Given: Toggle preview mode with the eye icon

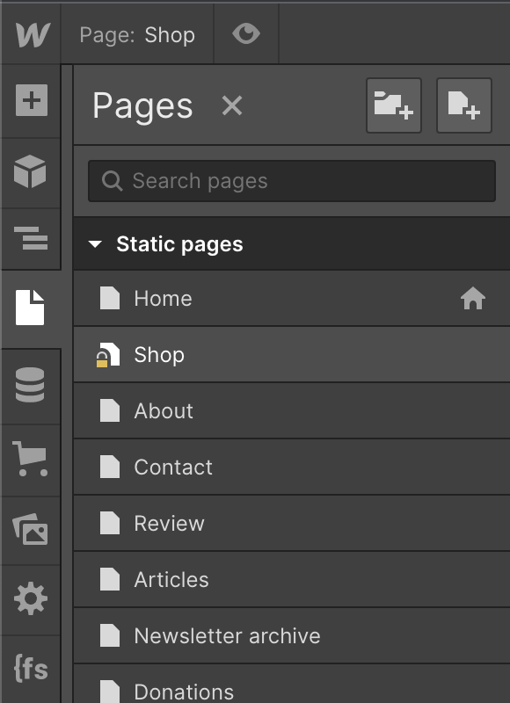Looking at the screenshot, I should (246, 34).
